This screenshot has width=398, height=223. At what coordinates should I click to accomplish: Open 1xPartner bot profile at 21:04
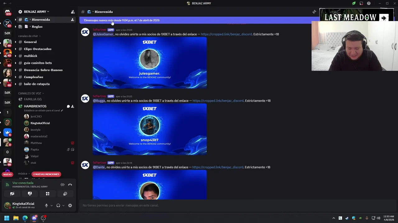pos(99,30)
